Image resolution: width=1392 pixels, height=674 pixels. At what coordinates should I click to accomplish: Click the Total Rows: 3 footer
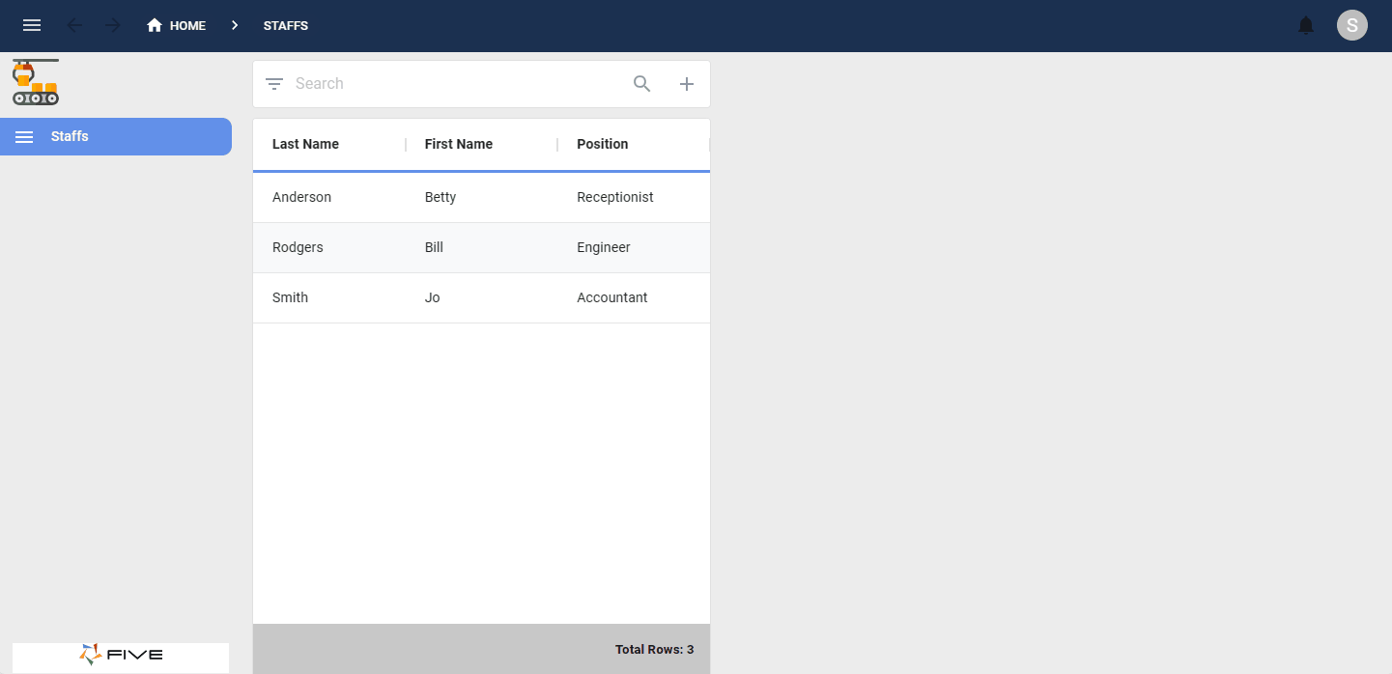tap(654, 650)
